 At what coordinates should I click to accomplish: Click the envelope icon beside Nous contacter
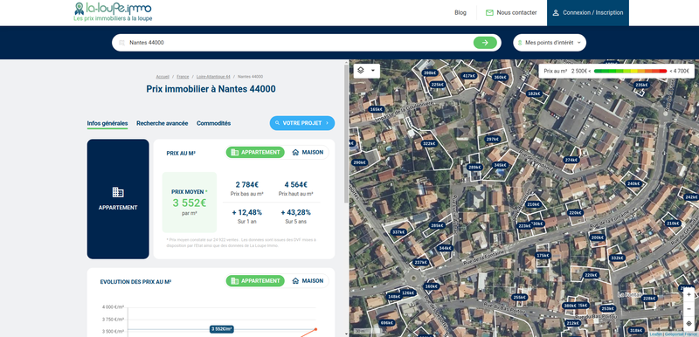489,13
